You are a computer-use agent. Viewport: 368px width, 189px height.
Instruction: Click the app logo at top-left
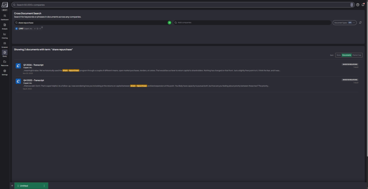[5, 5]
